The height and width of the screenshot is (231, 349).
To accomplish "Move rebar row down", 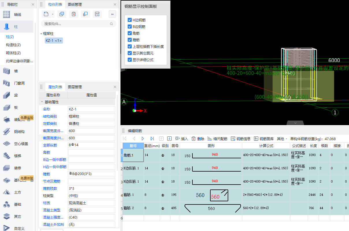I will (x=170, y=139).
